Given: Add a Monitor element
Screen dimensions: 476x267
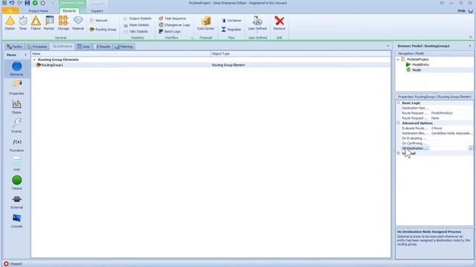Looking at the screenshot, I should click(49, 23).
